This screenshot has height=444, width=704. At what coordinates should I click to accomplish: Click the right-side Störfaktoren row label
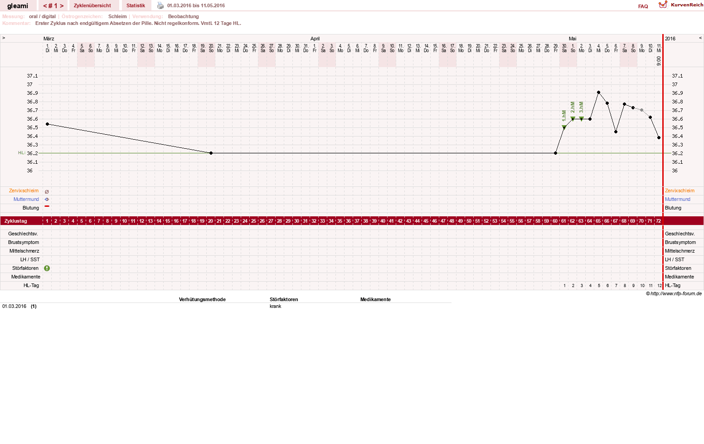(678, 268)
